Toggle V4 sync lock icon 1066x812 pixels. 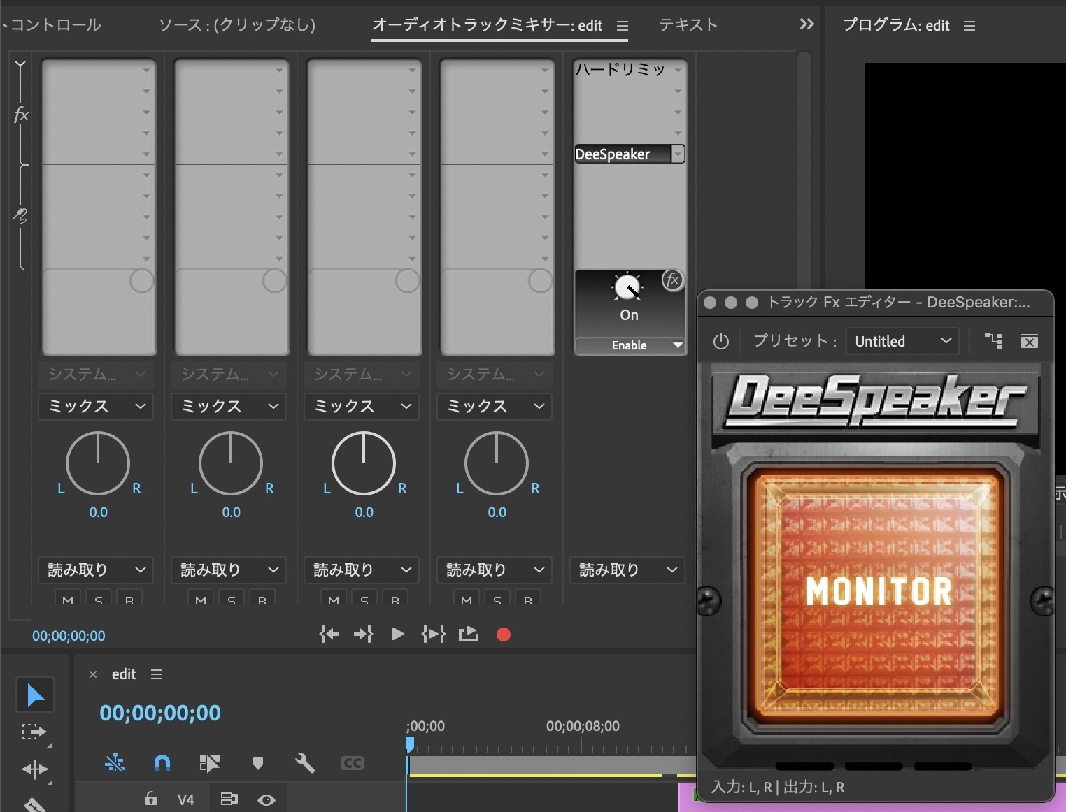click(229, 799)
